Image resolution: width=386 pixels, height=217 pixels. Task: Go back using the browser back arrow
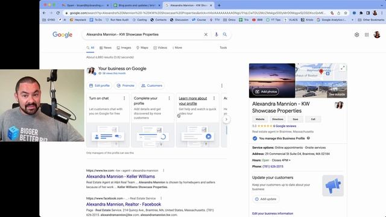44,13
